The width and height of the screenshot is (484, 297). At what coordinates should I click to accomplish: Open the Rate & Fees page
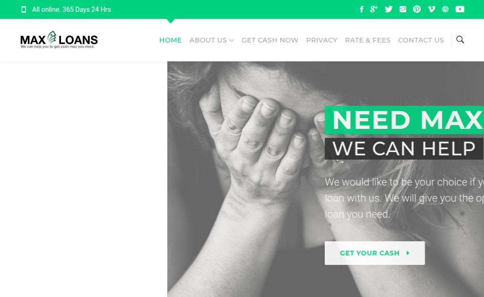pos(368,40)
